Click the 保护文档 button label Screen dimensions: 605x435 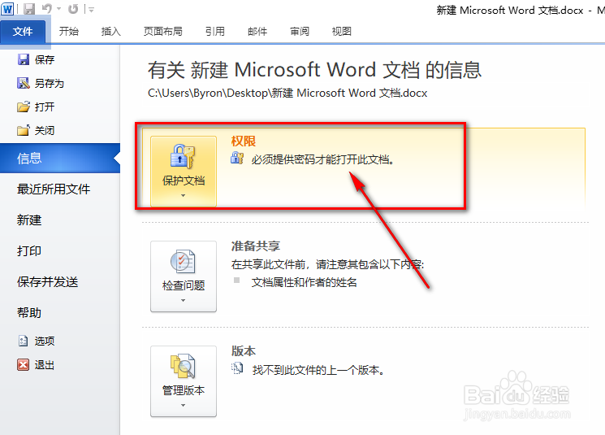coord(184,181)
